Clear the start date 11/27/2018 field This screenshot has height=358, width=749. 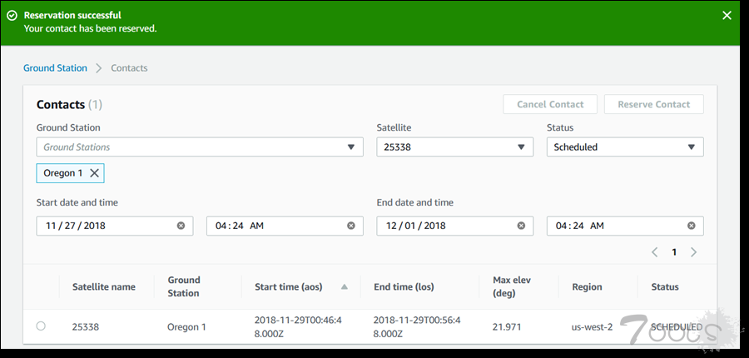(181, 226)
